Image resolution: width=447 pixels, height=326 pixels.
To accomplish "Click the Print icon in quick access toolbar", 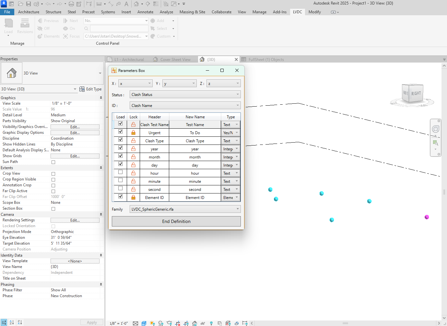I will tap(71, 4).
